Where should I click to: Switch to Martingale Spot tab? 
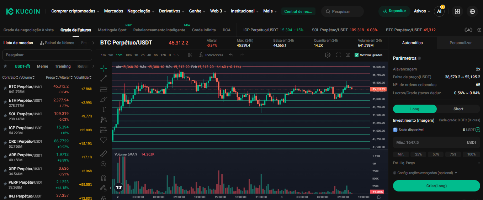point(112,30)
